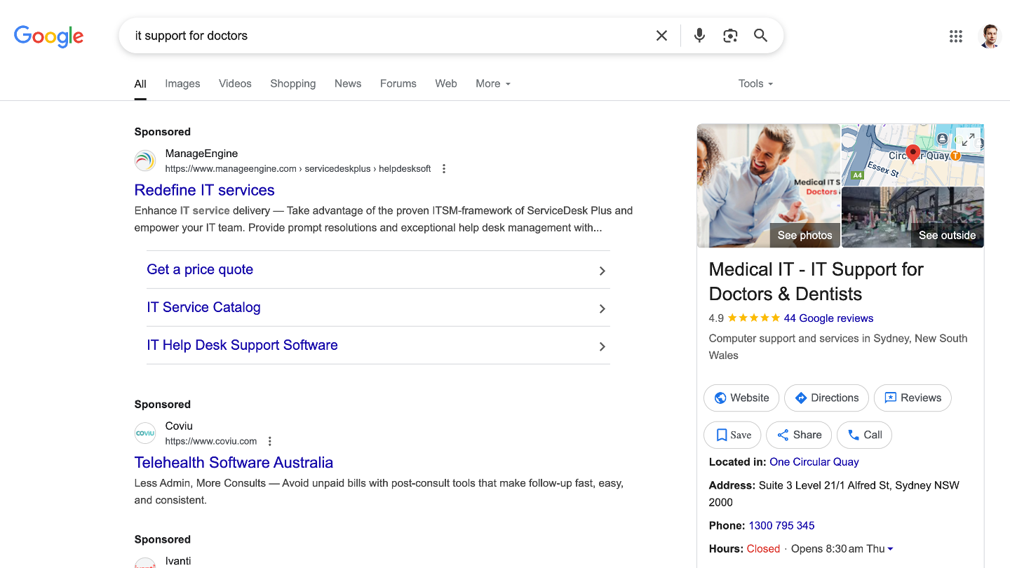Go to Google homepage via logo
Screen dimensions: 1010x568
(48, 36)
